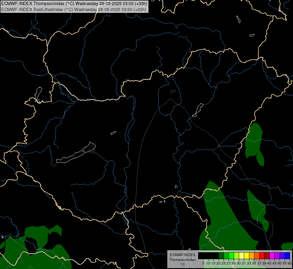Click the legend scale value '25'
The image size is (293, 269).
[x=224, y=263]
